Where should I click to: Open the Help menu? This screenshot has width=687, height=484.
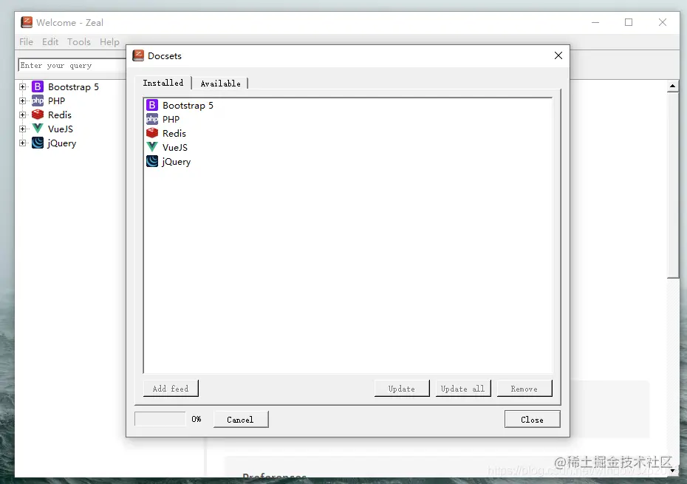109,41
